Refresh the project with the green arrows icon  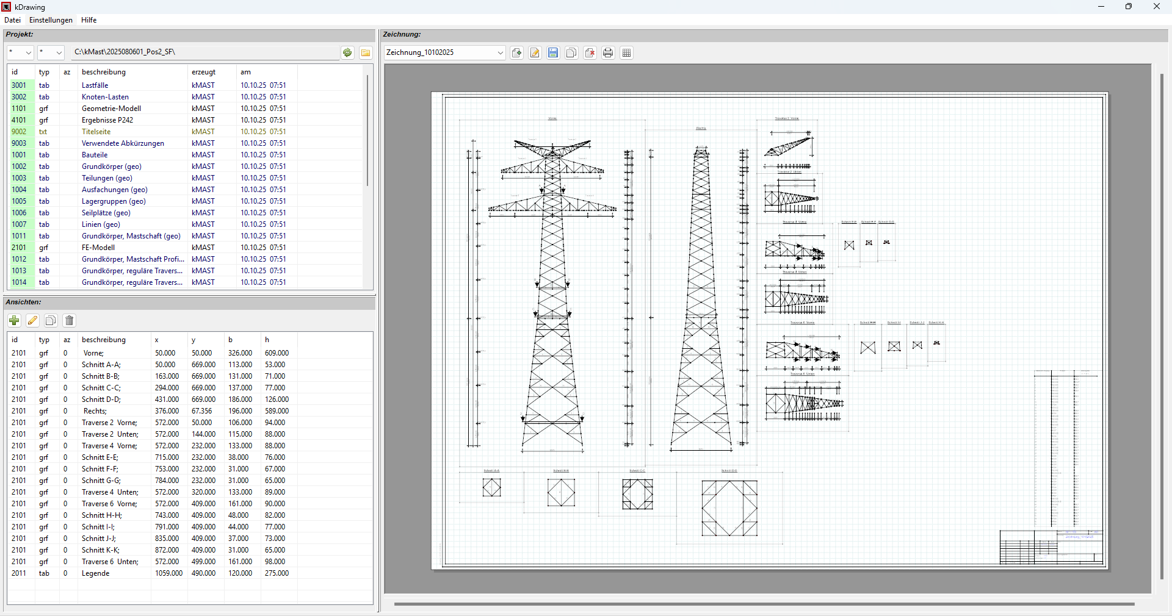tap(347, 52)
